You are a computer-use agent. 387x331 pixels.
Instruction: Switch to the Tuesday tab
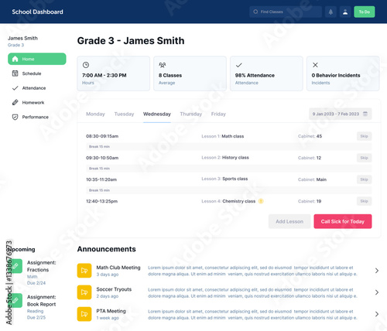tap(124, 114)
